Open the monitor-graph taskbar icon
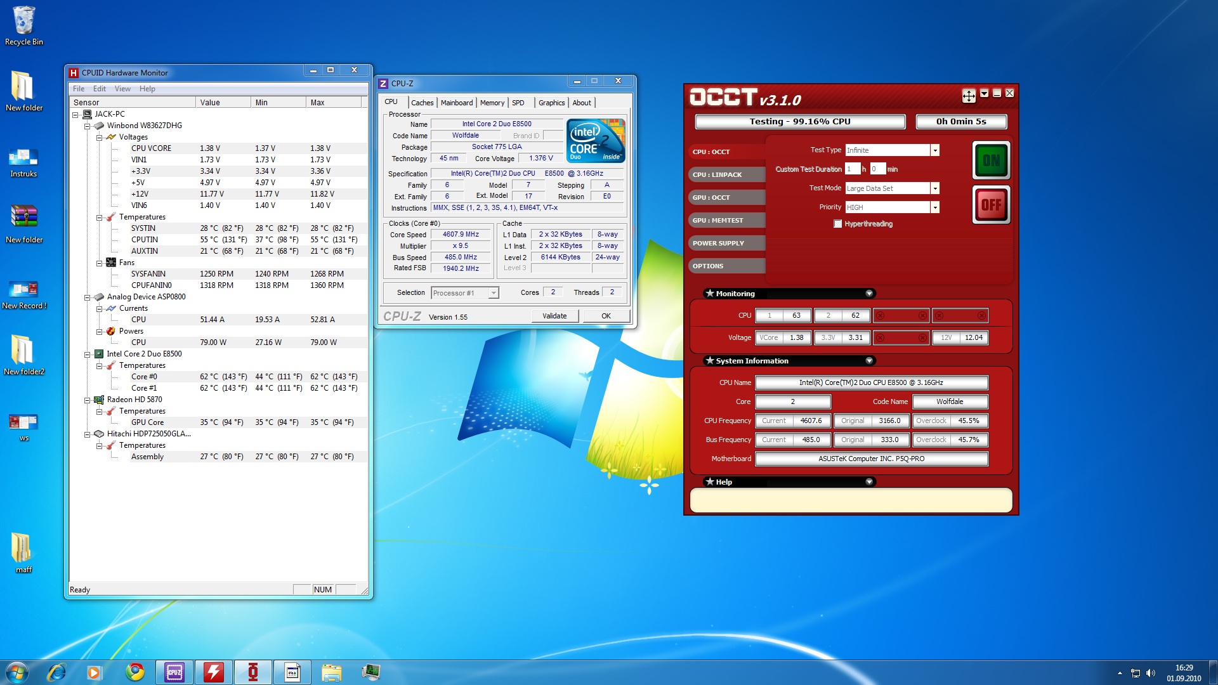 370,672
